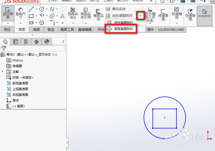This screenshot has width=215, height=151.
Task: Open the linear sketch pattern flyout arrow
Action: tap(141, 15)
